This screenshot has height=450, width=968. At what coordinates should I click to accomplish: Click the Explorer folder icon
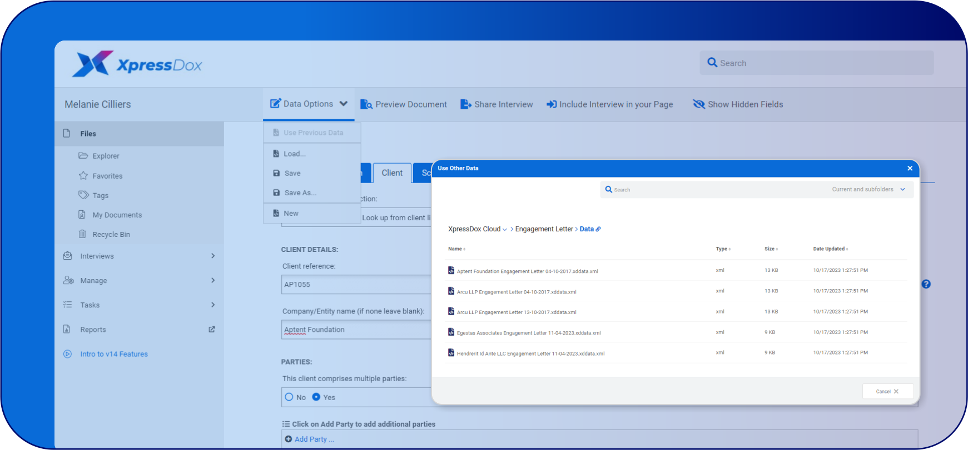click(x=83, y=155)
